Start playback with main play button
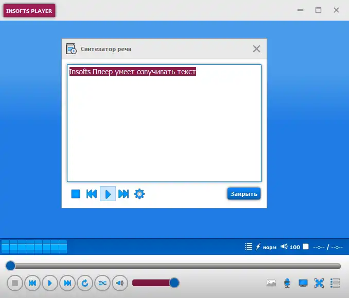Image resolution: width=349 pixels, height=298 pixels. pos(50,283)
